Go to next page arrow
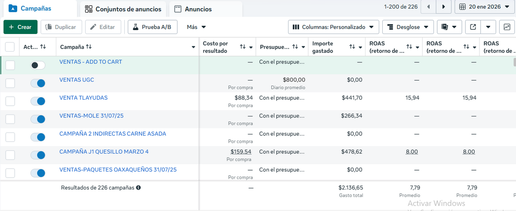Image resolution: width=516 pixels, height=211 pixels. [443, 7]
